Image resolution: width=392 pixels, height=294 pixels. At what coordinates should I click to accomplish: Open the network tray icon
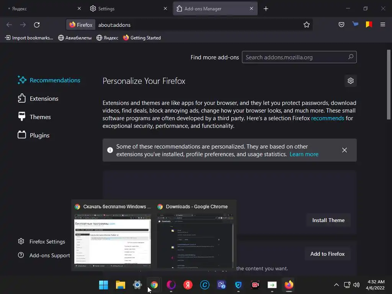coord(347,285)
